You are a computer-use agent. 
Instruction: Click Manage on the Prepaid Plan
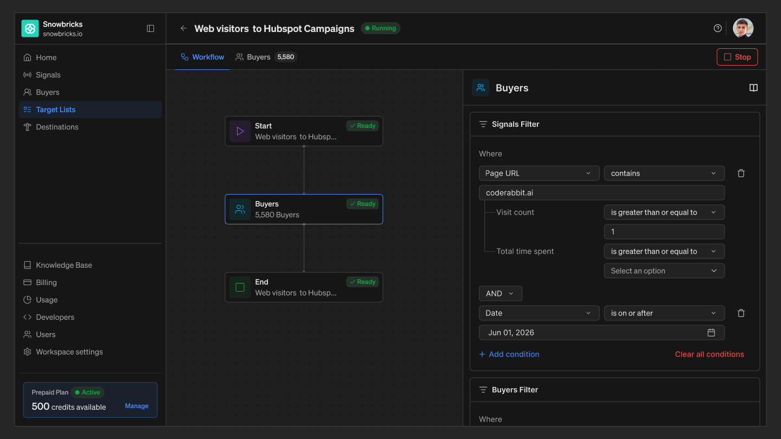(x=137, y=406)
